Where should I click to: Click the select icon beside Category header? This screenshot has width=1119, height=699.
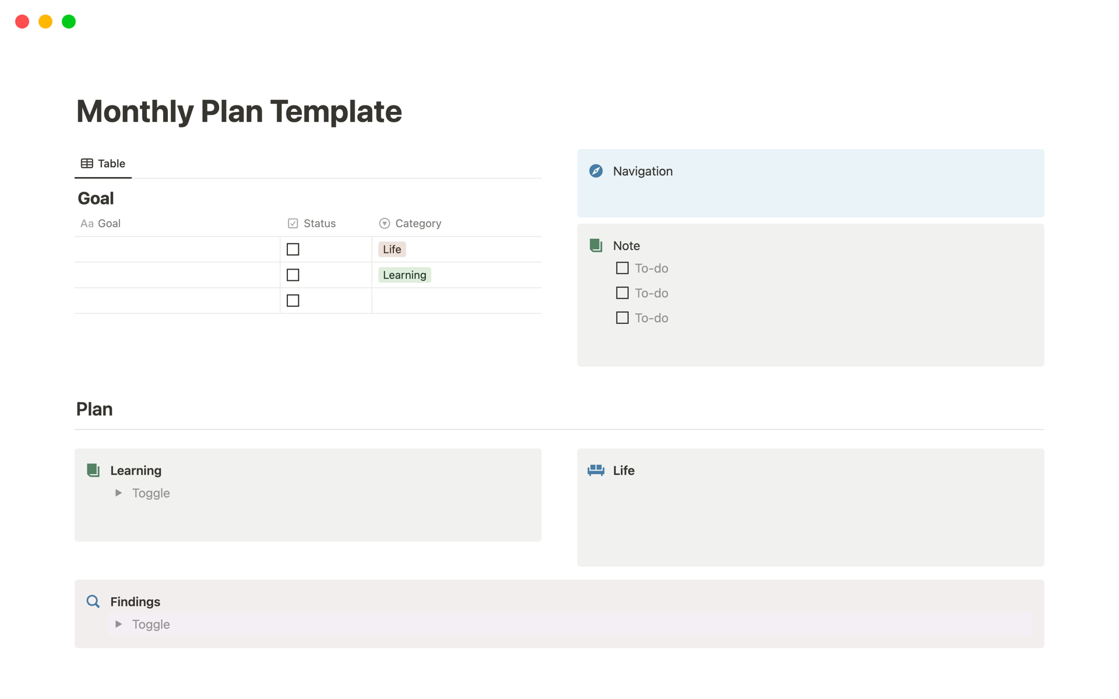click(384, 223)
